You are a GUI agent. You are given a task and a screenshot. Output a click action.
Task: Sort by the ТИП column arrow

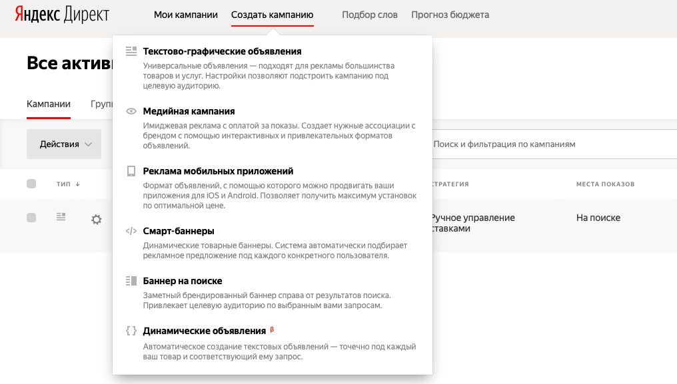click(x=77, y=184)
